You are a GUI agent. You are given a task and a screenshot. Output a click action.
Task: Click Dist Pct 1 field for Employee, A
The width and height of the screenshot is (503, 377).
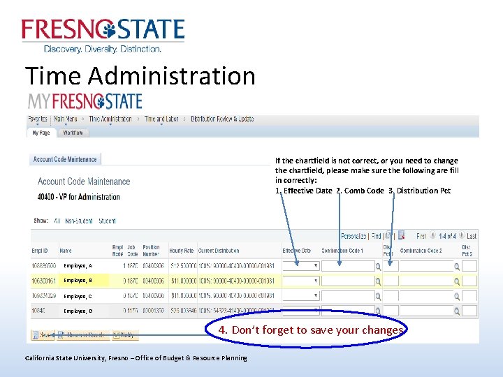(x=391, y=266)
